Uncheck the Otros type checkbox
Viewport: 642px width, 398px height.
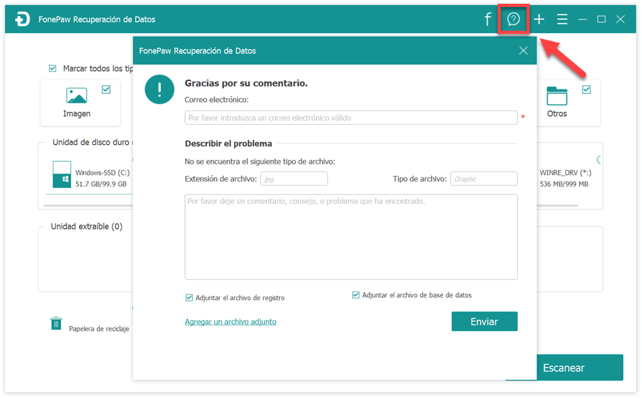click(x=586, y=90)
